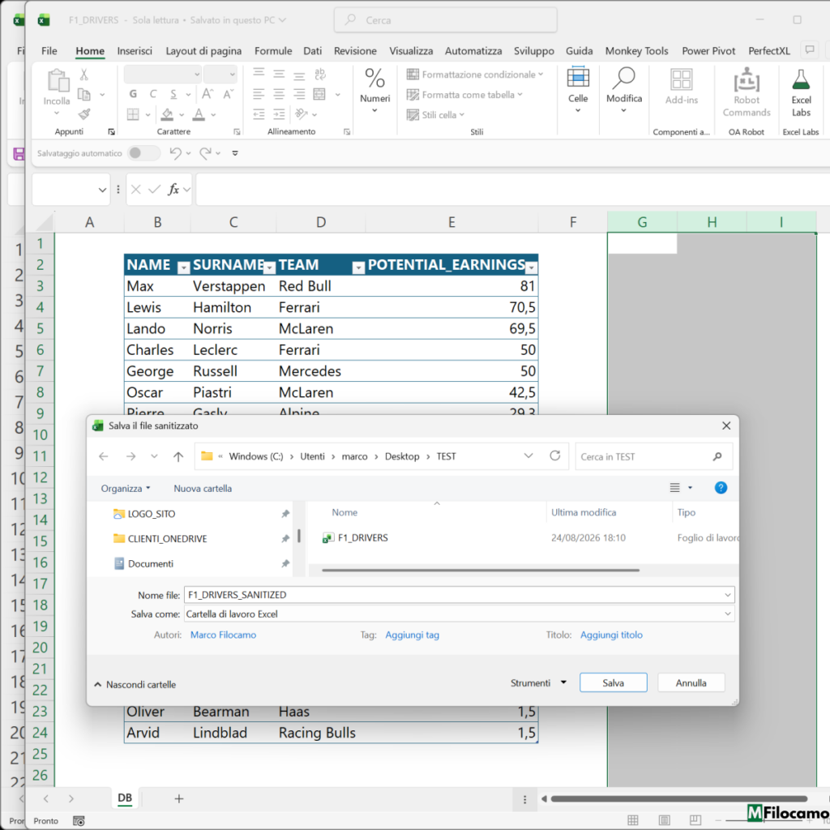Switch to the Formule ribbon tab
Screen dimensions: 830x830
point(273,51)
